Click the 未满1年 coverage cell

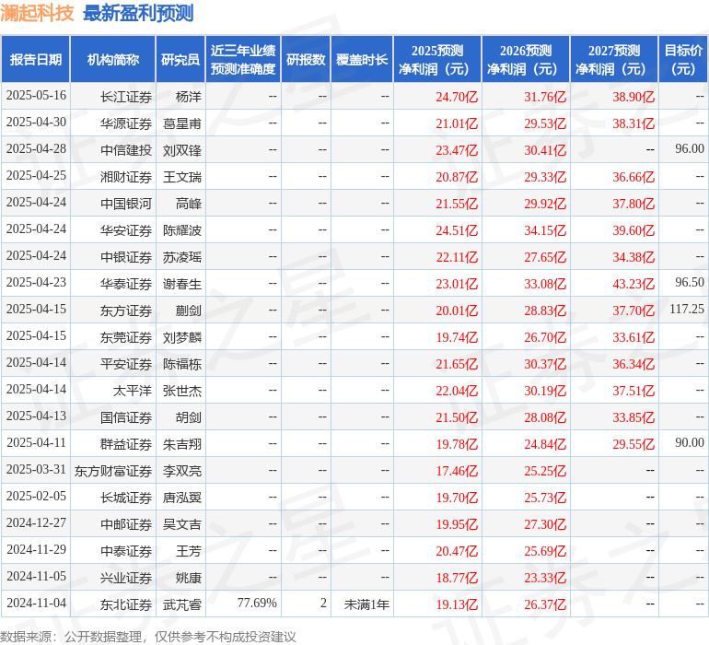coord(366,604)
